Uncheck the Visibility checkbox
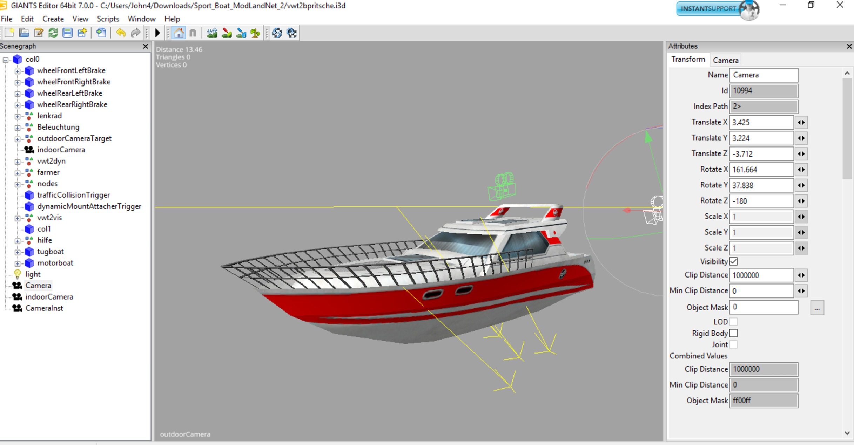The image size is (854, 445). click(x=733, y=261)
